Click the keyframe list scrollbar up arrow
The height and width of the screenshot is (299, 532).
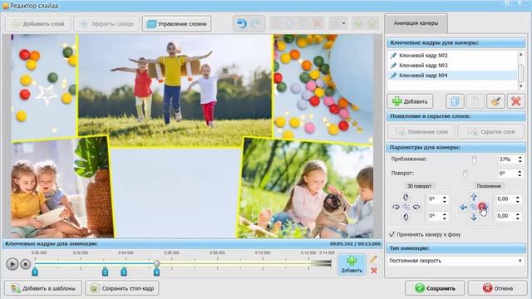point(521,54)
